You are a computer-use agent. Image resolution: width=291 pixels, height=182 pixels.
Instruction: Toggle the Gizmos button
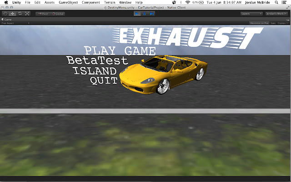point(281,23)
